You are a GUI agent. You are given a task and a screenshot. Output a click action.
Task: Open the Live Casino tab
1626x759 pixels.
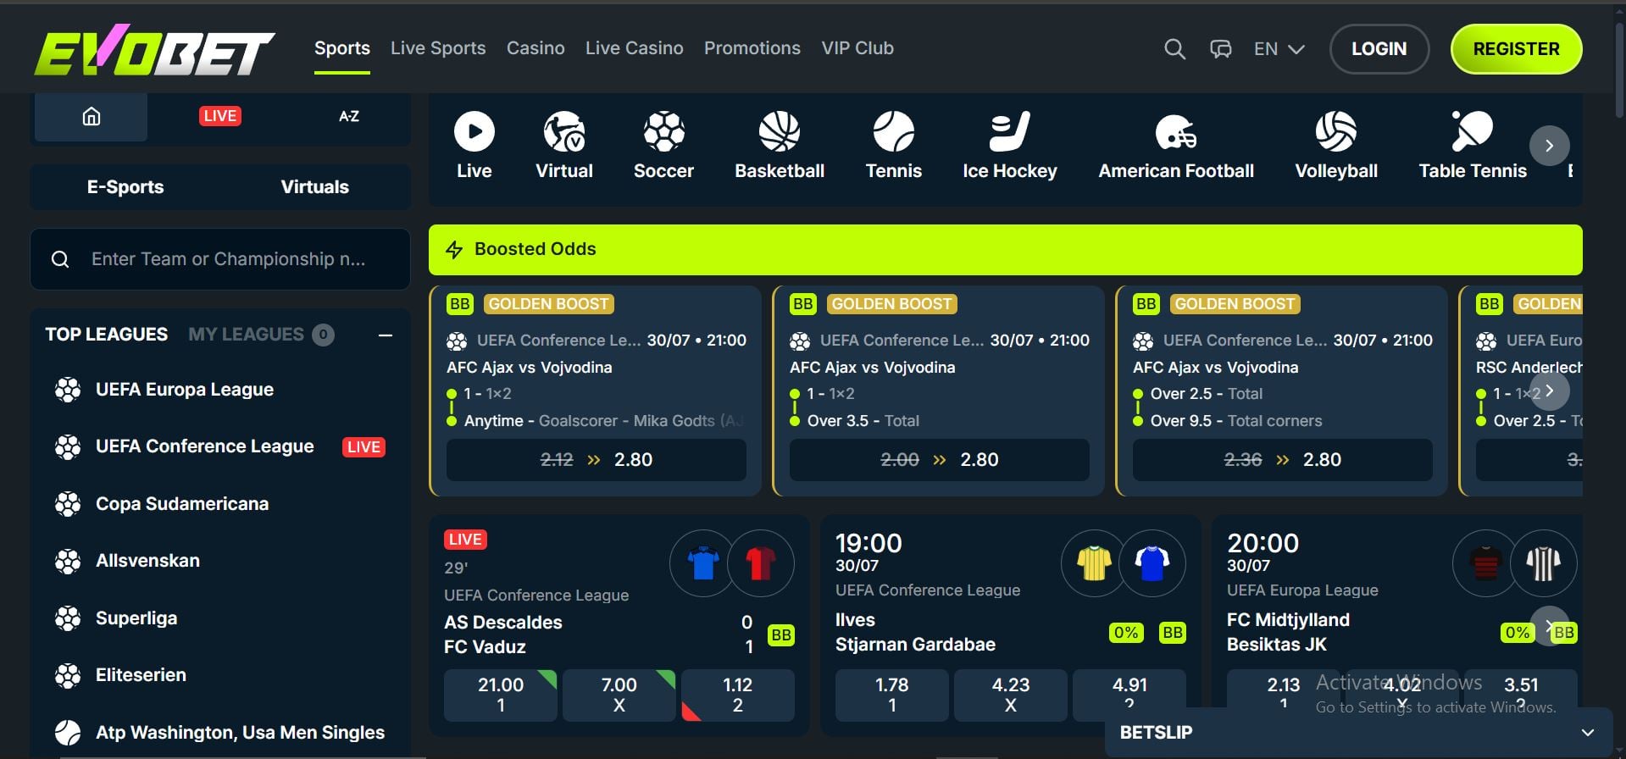tap(635, 48)
